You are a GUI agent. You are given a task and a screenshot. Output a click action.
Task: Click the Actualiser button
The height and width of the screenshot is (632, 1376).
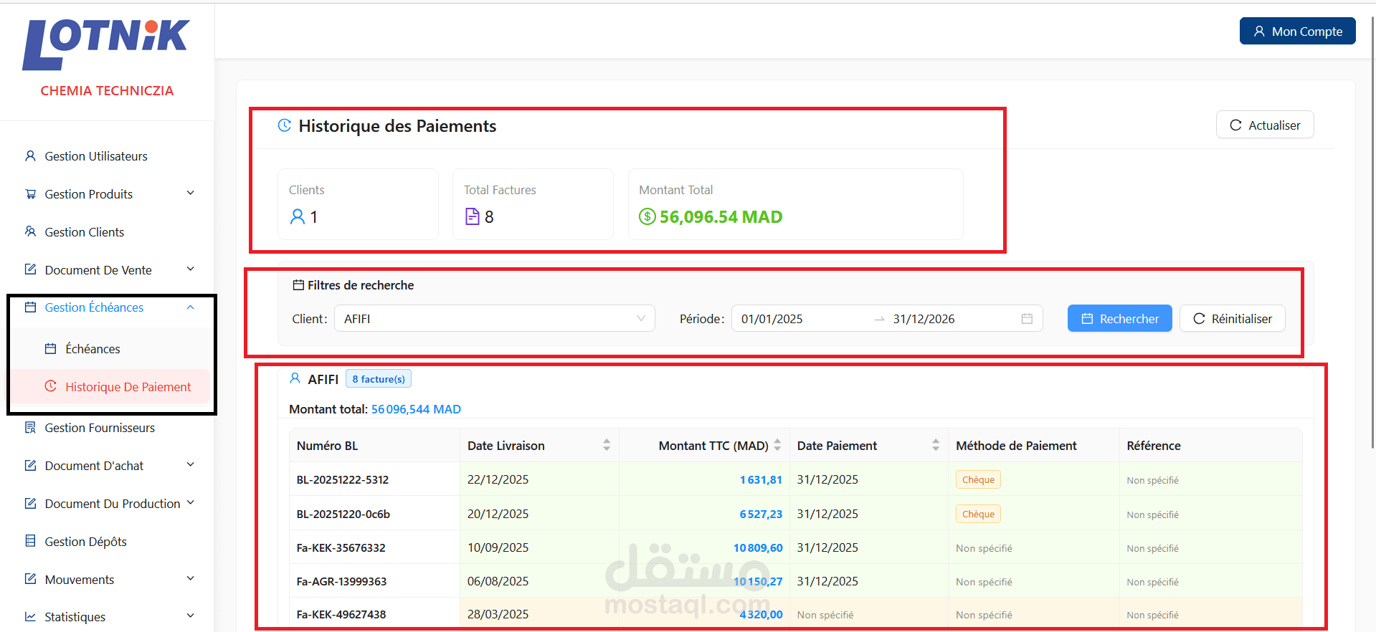[1265, 125]
